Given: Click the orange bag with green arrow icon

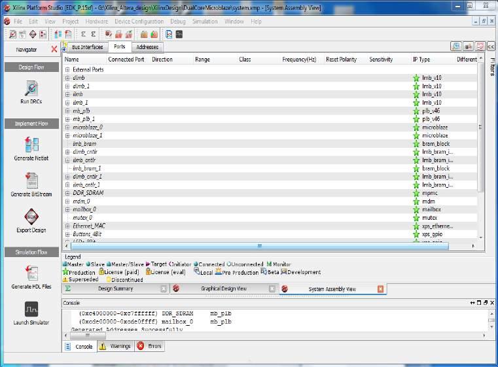Looking at the screenshot, I should tap(154, 34).
